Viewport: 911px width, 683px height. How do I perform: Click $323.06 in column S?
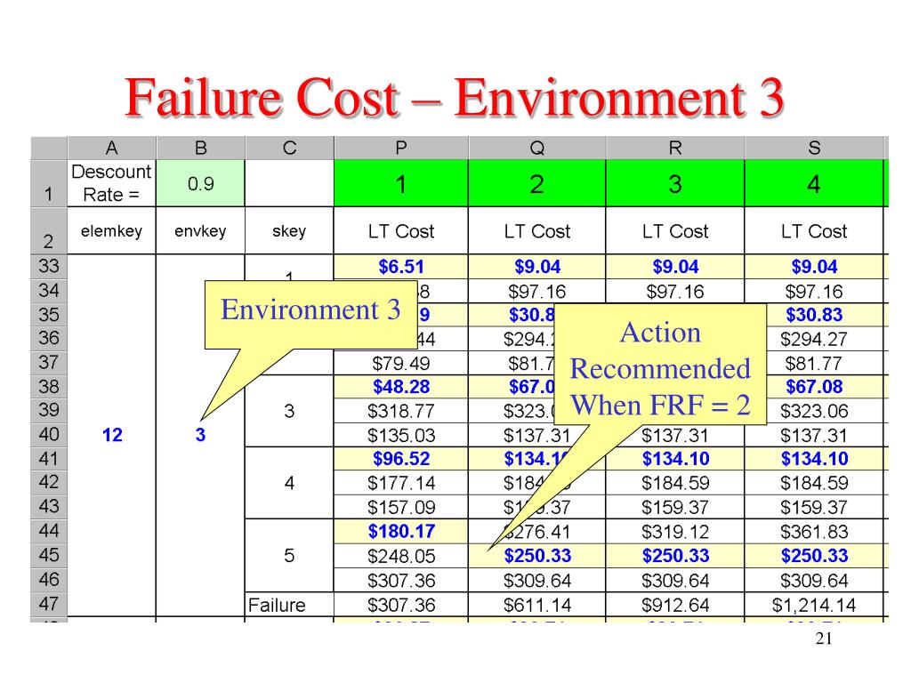click(x=814, y=411)
